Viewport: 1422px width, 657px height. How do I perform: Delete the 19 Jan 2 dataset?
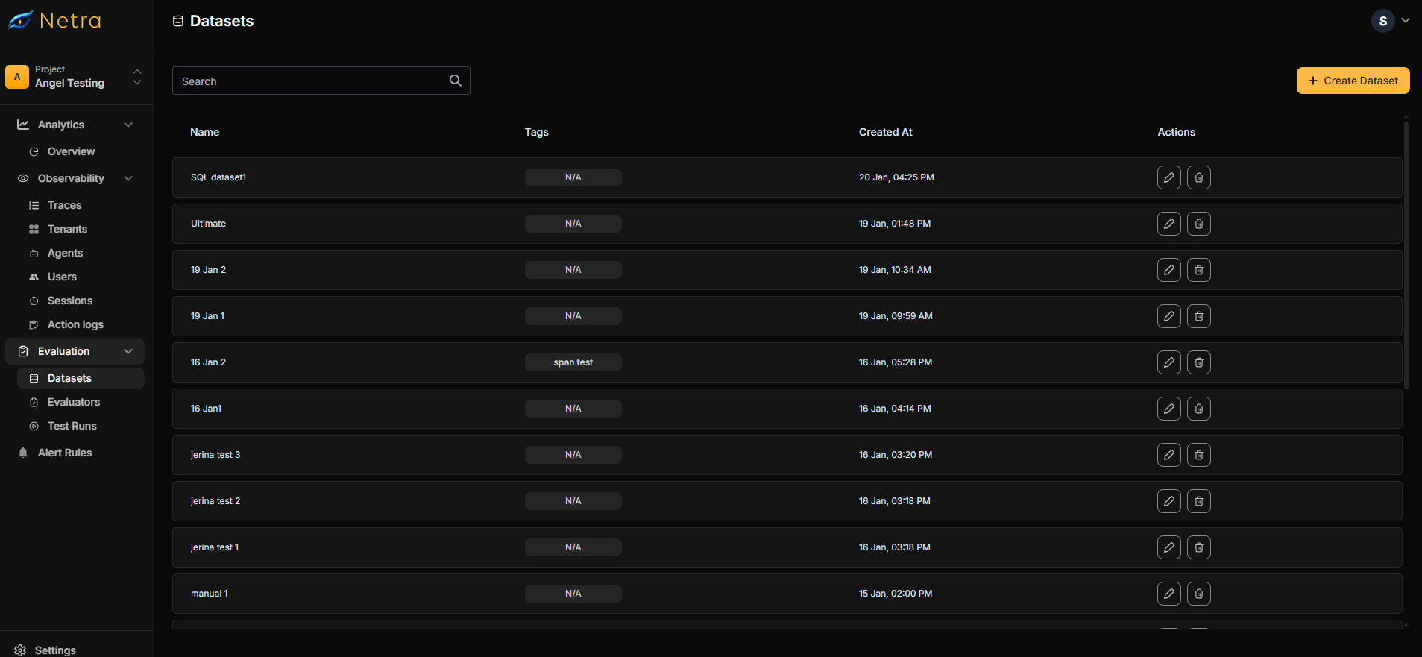1198,270
